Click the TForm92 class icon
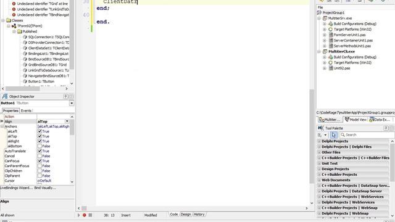The image size is (395, 222). 14,26
